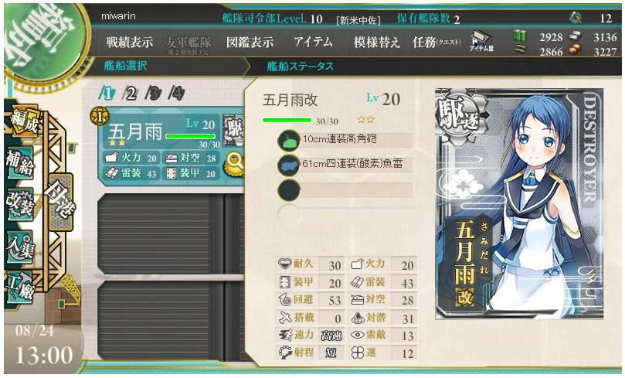
Task: Click the magnifier detail icon on 五月雨 card
Action: click(234, 165)
